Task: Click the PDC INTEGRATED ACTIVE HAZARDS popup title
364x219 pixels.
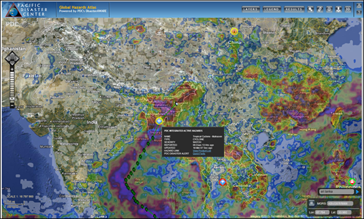Action: [183, 131]
